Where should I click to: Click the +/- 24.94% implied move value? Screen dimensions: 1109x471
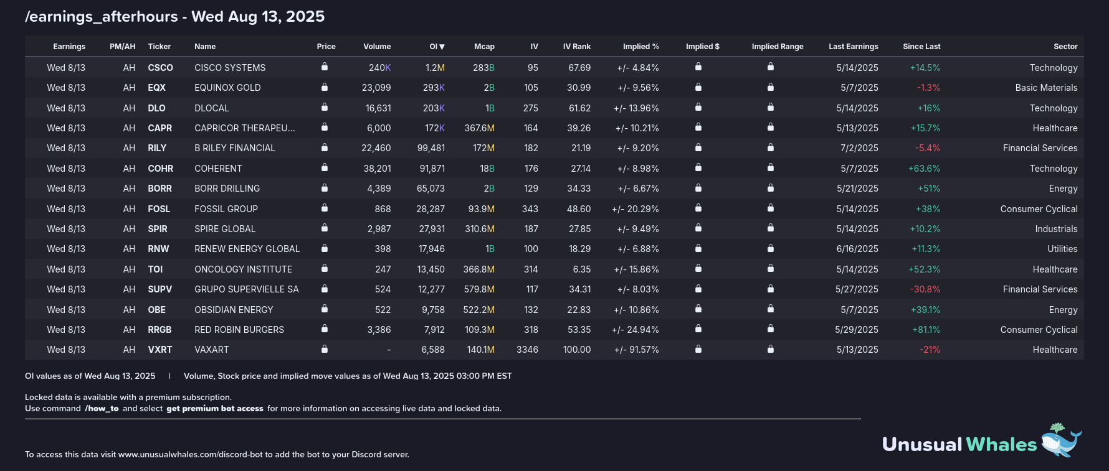click(x=635, y=330)
